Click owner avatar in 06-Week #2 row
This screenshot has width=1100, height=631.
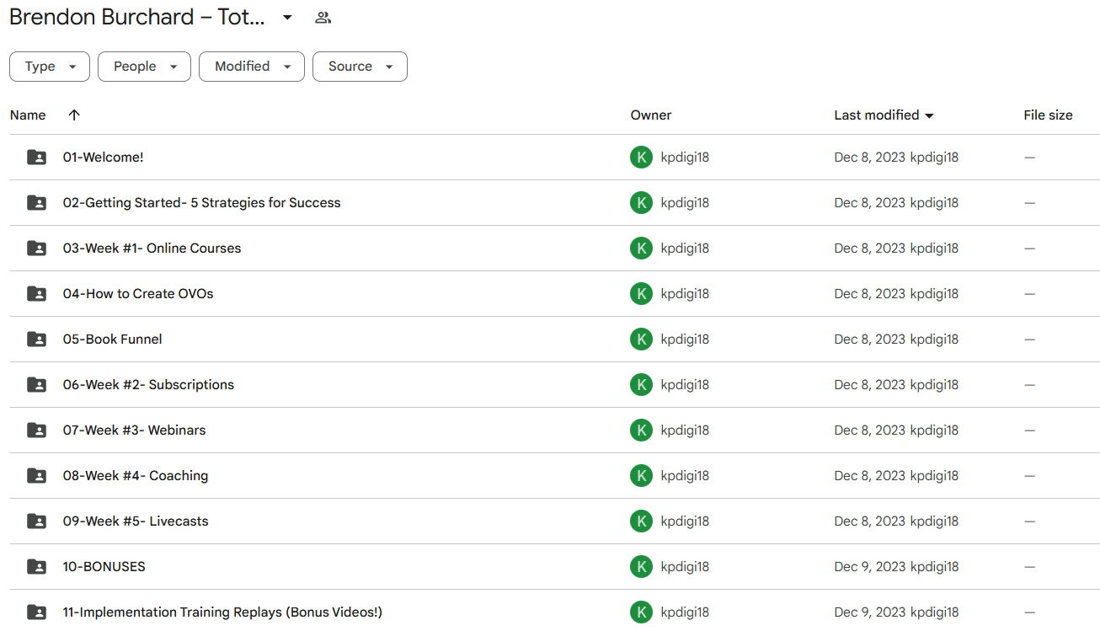pyautogui.click(x=641, y=385)
